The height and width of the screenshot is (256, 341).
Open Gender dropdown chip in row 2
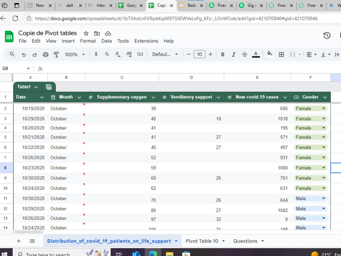[311, 109]
